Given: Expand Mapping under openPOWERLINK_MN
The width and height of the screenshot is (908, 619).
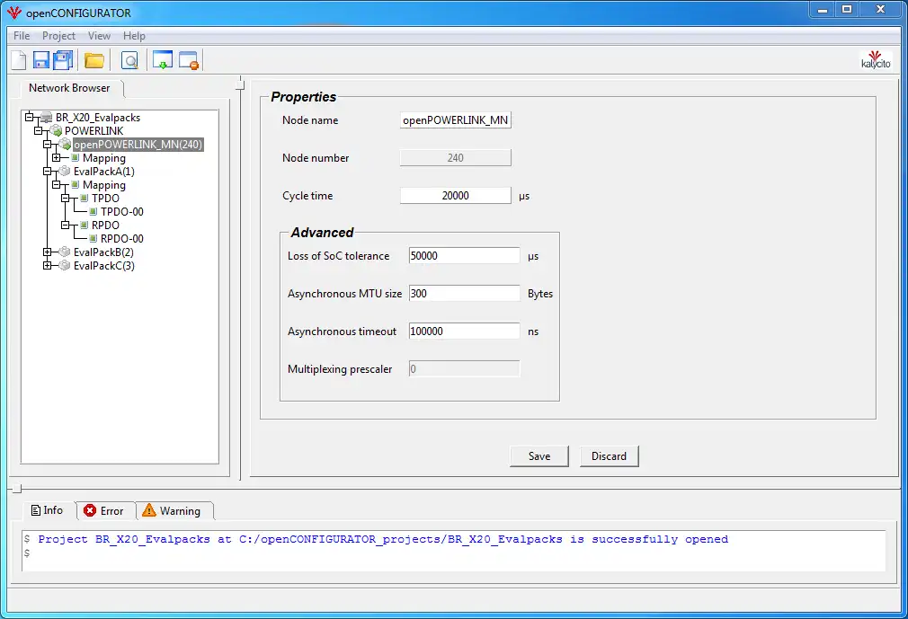Looking at the screenshot, I should [56, 158].
